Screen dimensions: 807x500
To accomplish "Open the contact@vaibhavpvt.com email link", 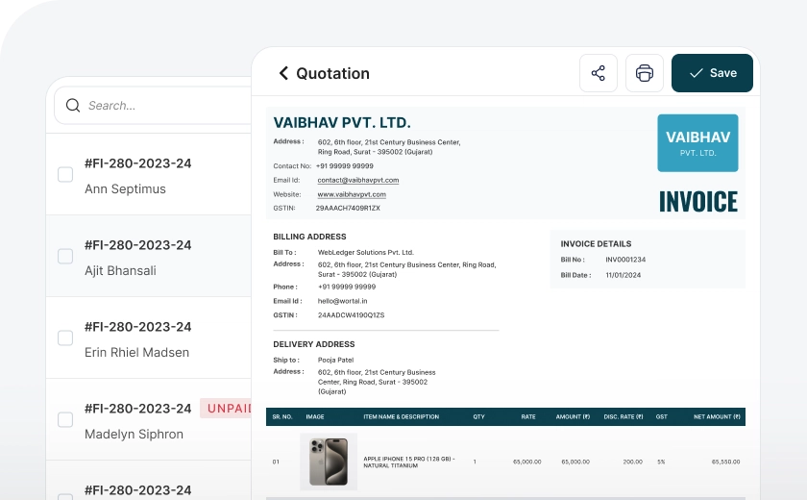I will 357,180.
